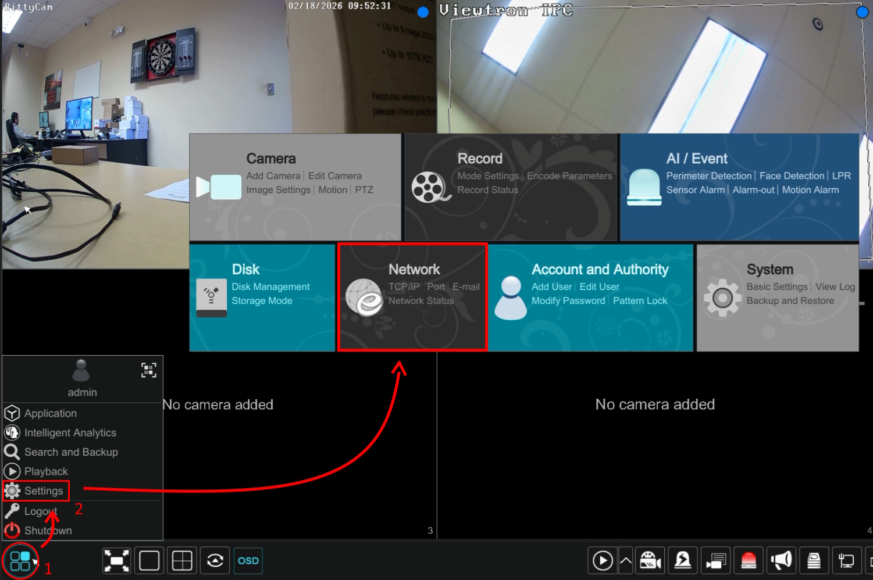Select Playback in the start menu
This screenshot has height=580, width=873.
coord(46,471)
